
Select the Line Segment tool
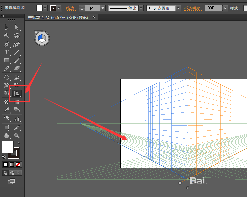click(x=17, y=52)
